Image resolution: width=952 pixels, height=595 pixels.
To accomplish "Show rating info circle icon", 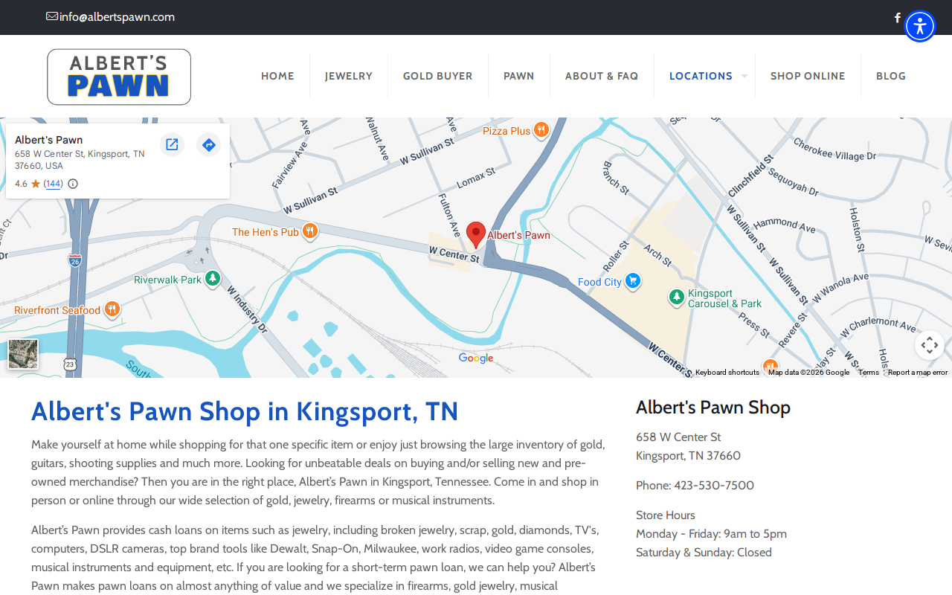I will point(73,184).
